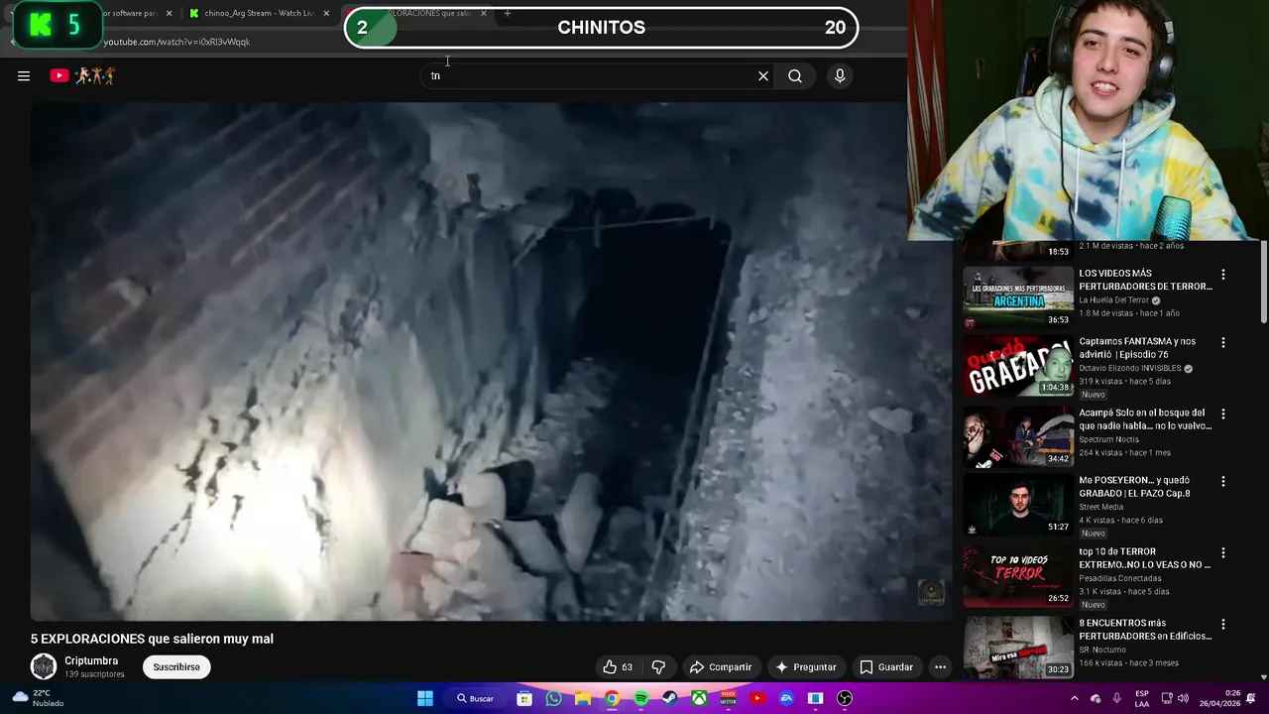
Task: Click channel name 'SR. Nocturno'
Action: 1104,650
